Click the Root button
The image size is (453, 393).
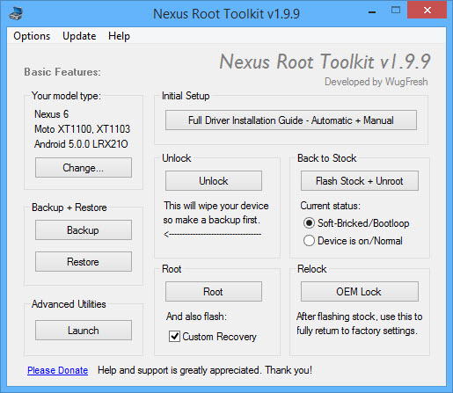pyautogui.click(x=214, y=292)
